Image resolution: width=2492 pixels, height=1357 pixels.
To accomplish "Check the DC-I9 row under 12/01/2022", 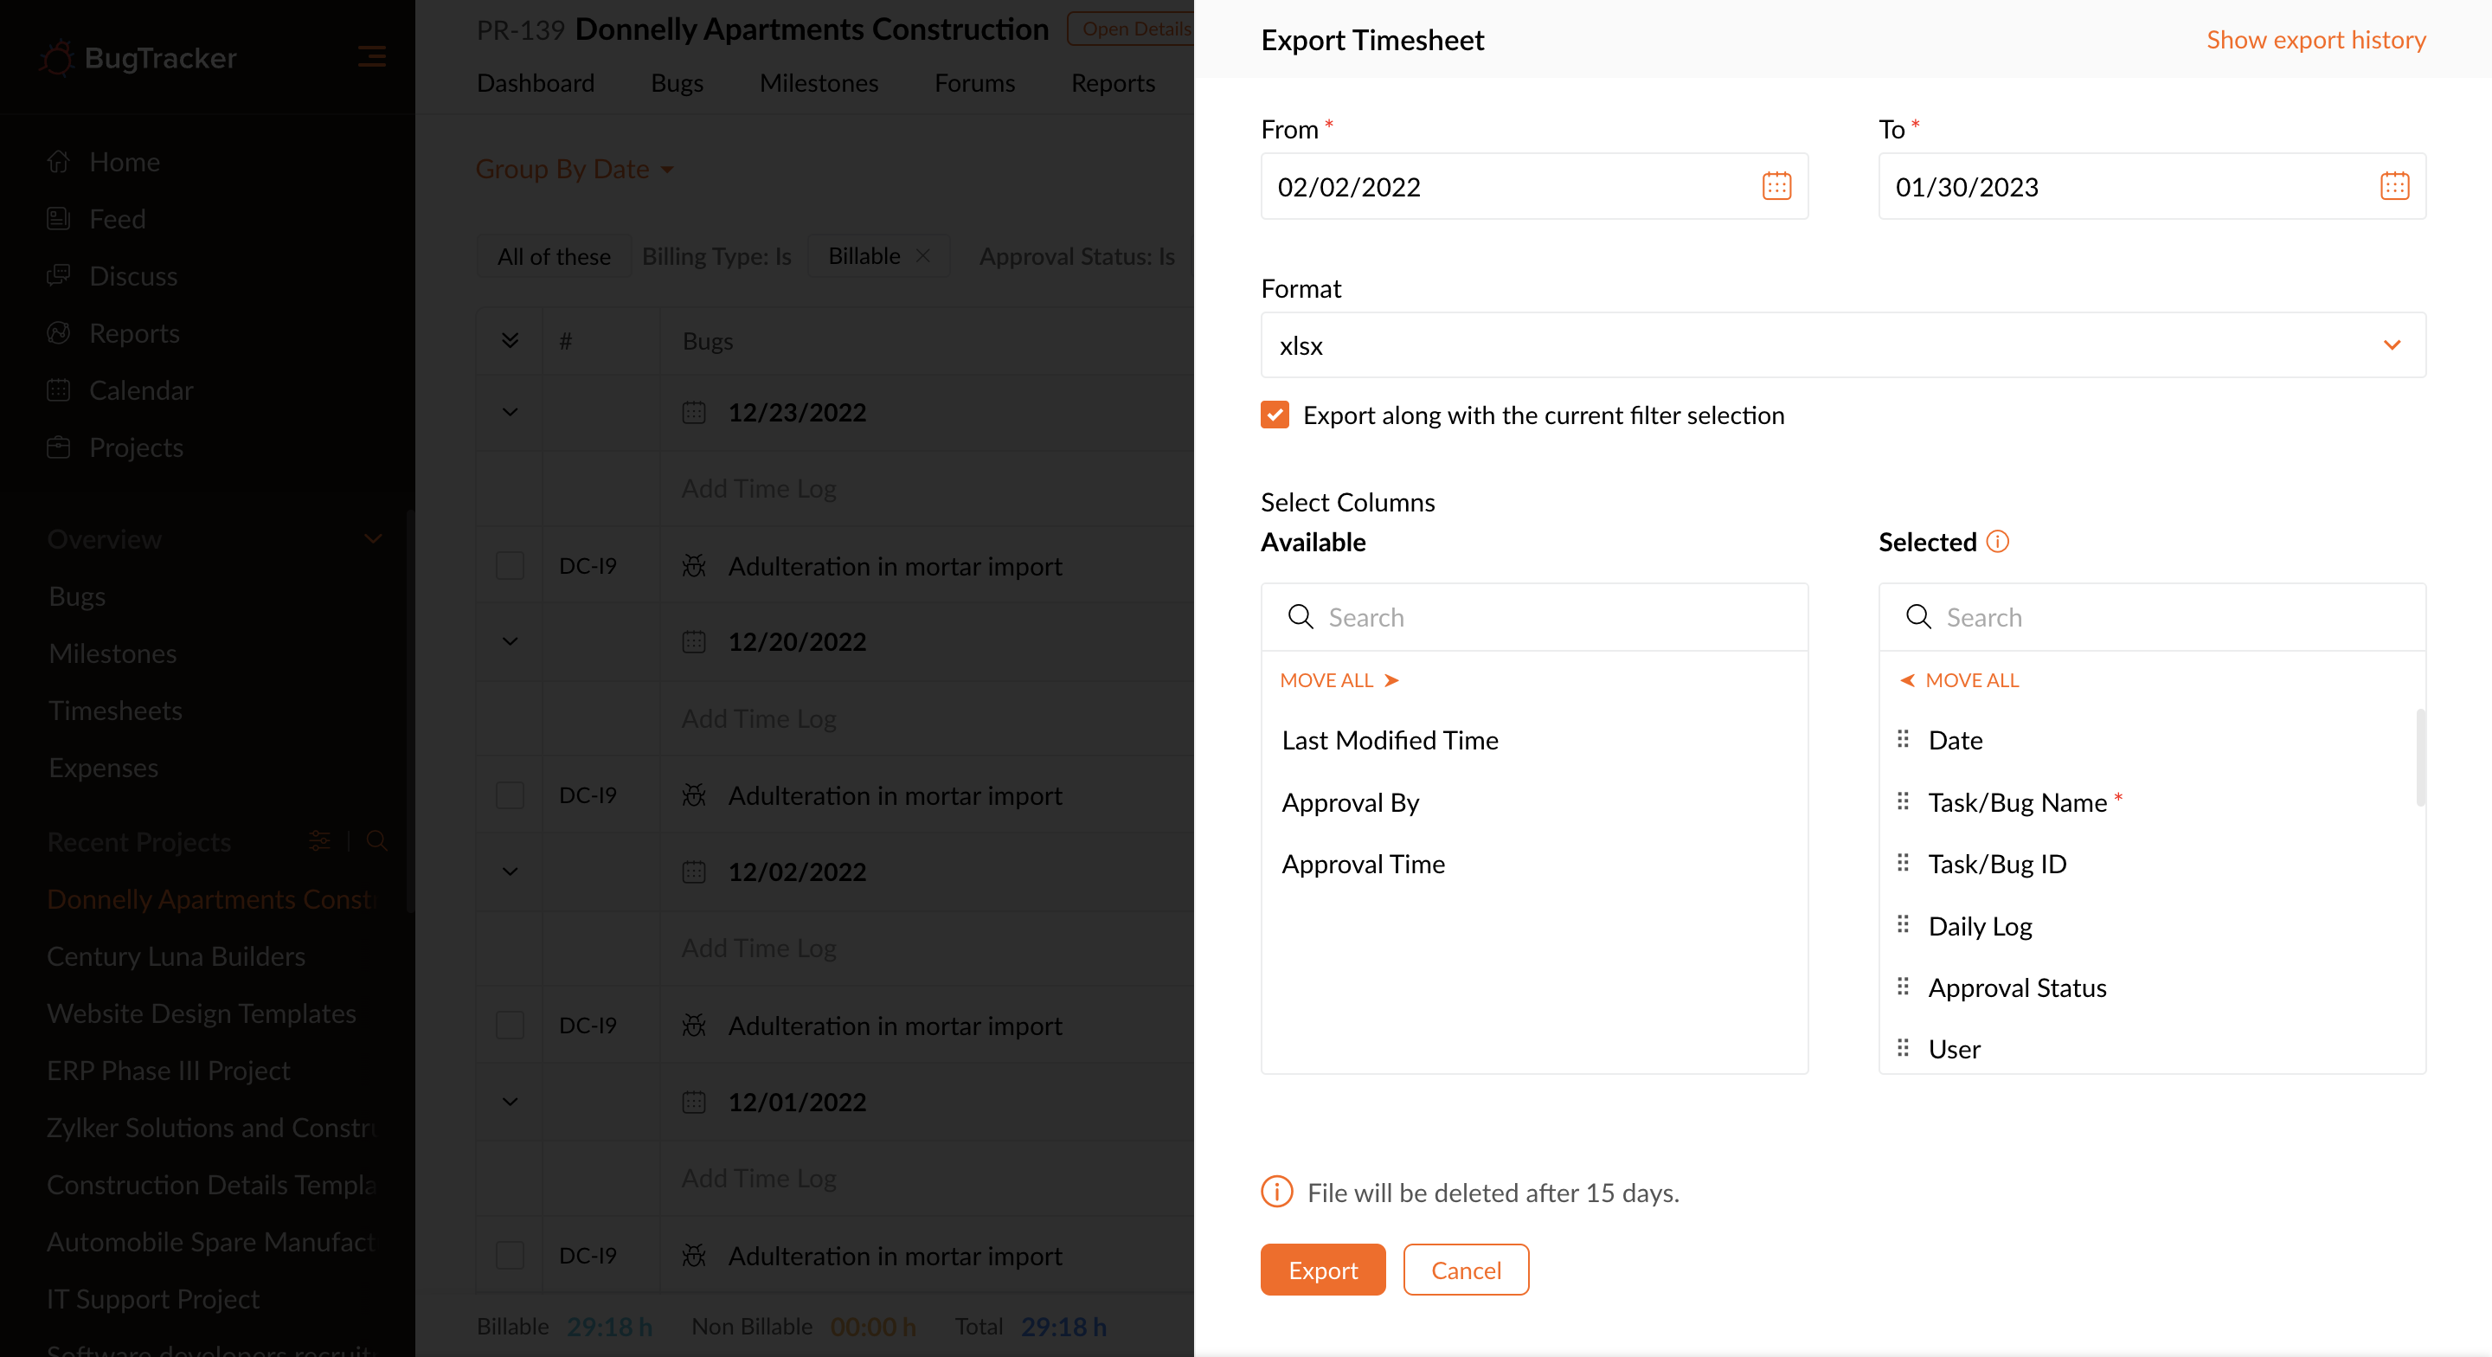I will (510, 1254).
